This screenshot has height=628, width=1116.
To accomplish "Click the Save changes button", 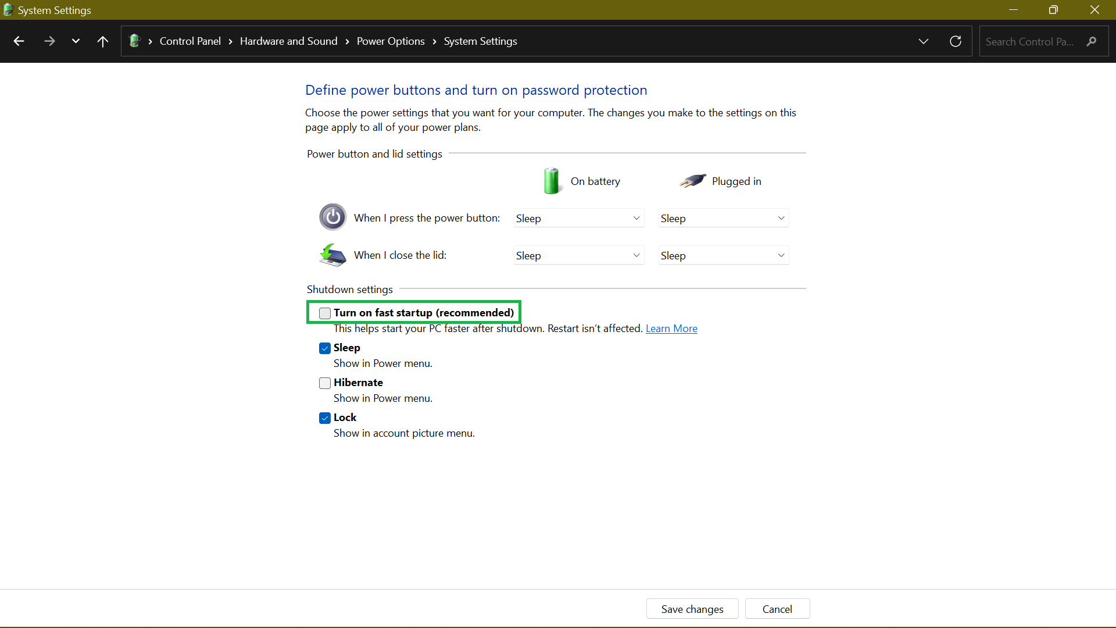I will tap(692, 609).
